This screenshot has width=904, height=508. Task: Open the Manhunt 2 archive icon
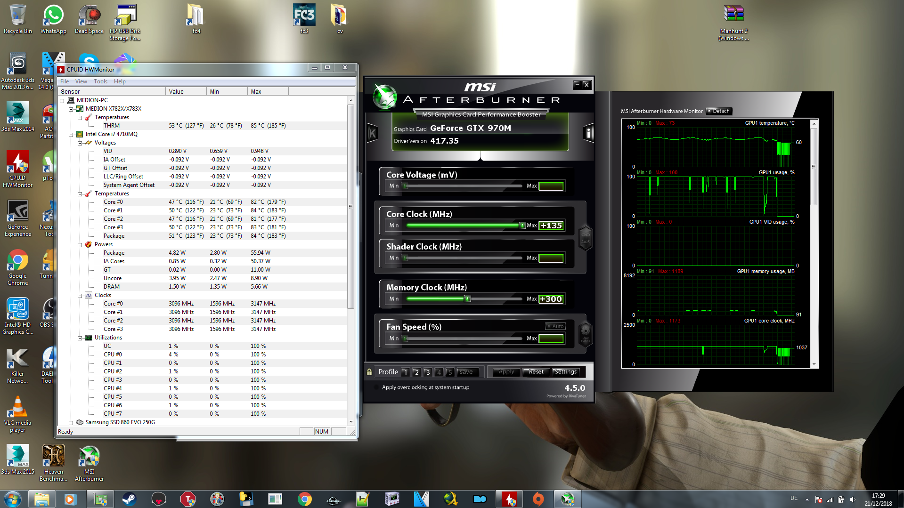[733, 23]
